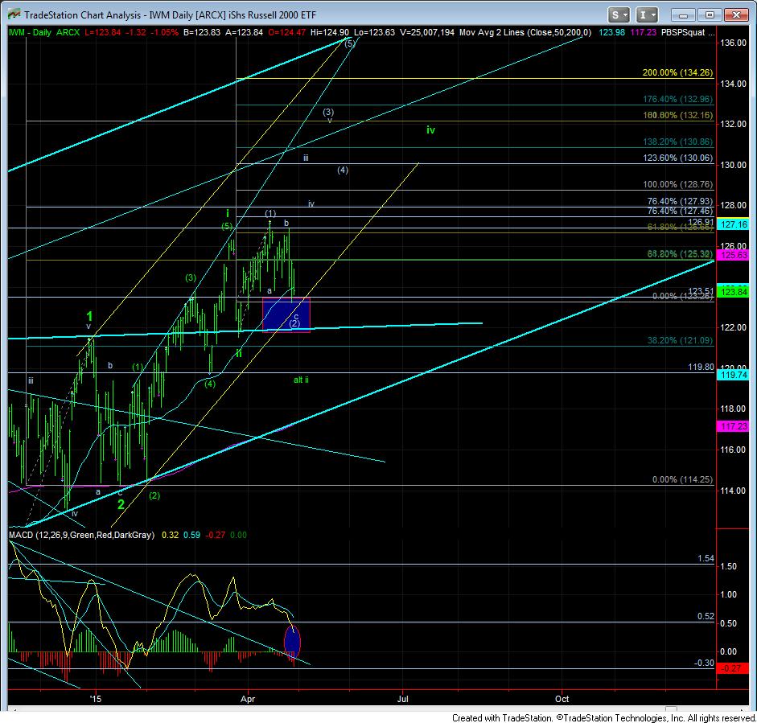757x723 pixels.
Task: Click the 119.80 horizontal line price label
Action: 701,368
